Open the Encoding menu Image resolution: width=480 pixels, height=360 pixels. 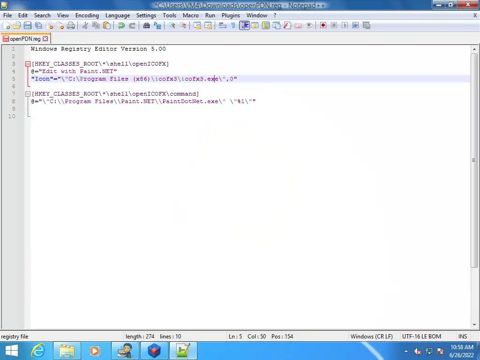pos(87,15)
